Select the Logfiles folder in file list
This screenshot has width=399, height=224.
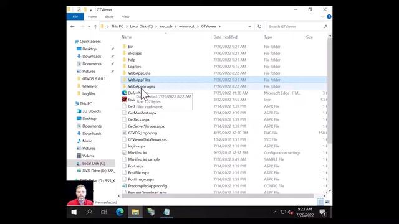[x=135, y=67]
